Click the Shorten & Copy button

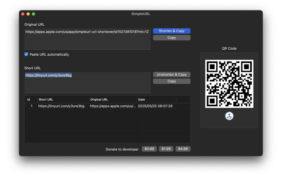(x=172, y=31)
